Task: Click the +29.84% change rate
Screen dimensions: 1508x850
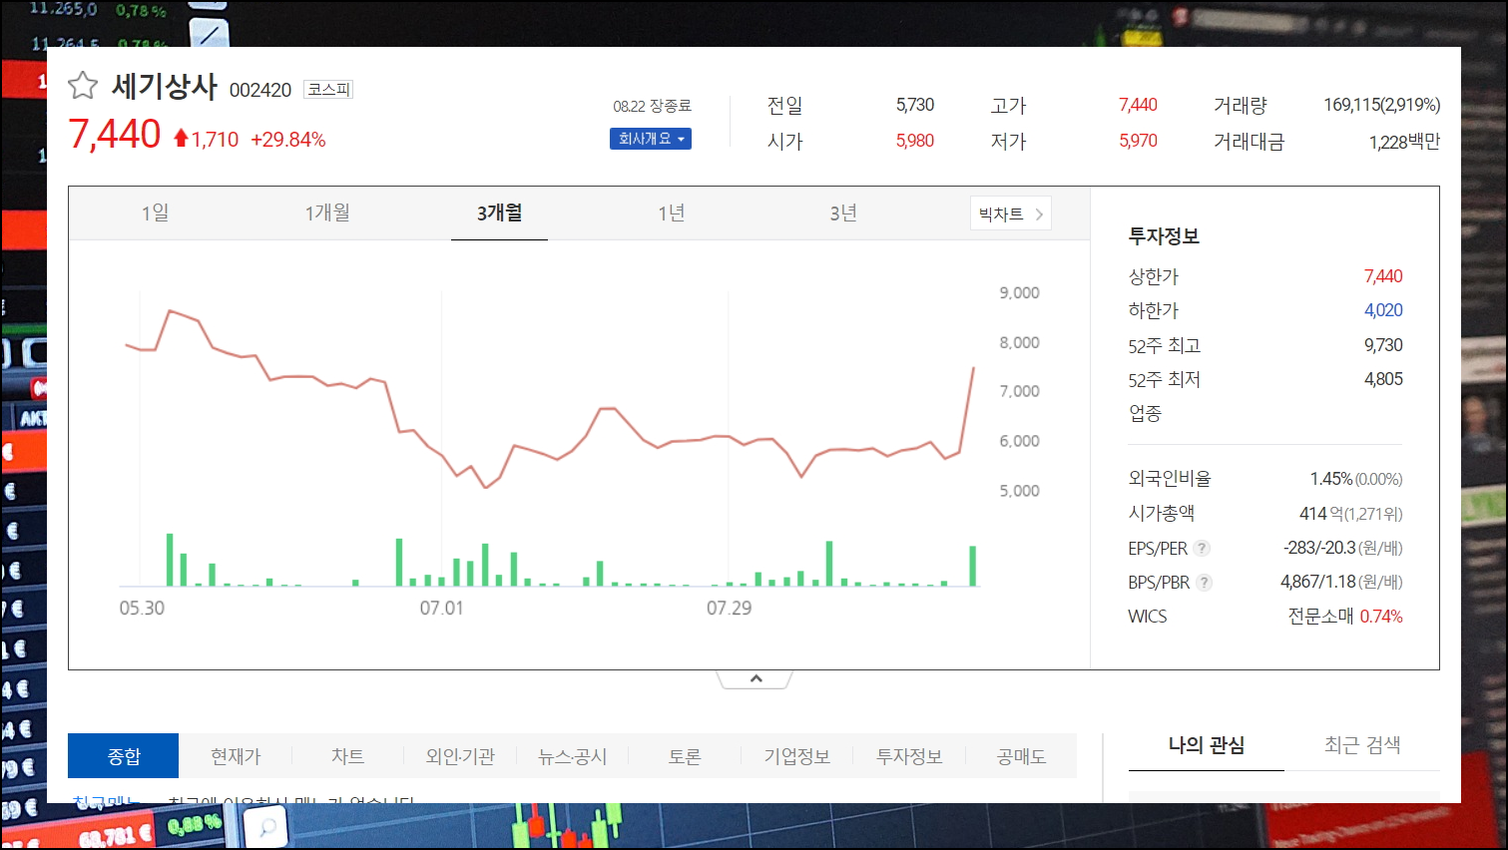Action: [x=288, y=140]
